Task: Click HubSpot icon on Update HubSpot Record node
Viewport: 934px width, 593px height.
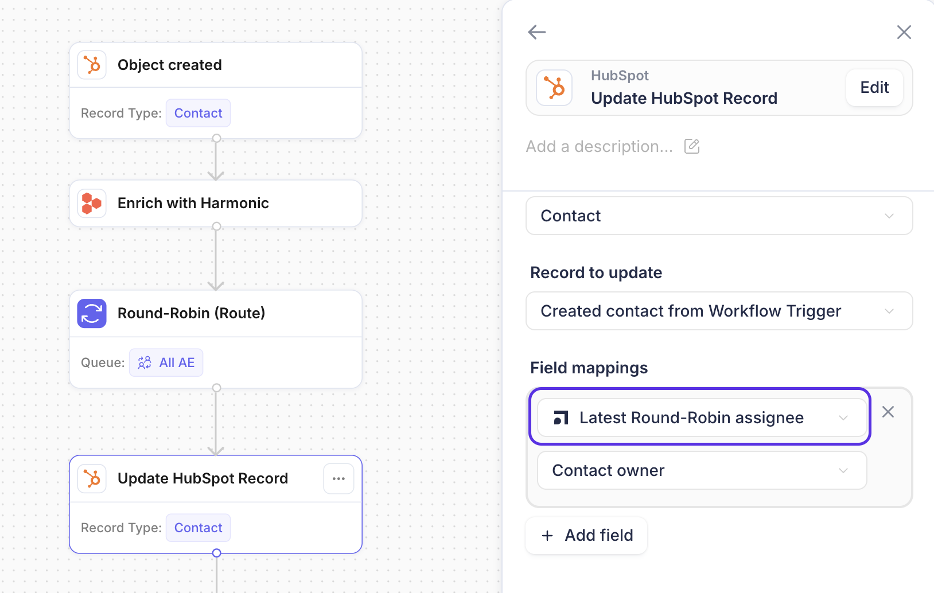Action: pyautogui.click(x=92, y=478)
